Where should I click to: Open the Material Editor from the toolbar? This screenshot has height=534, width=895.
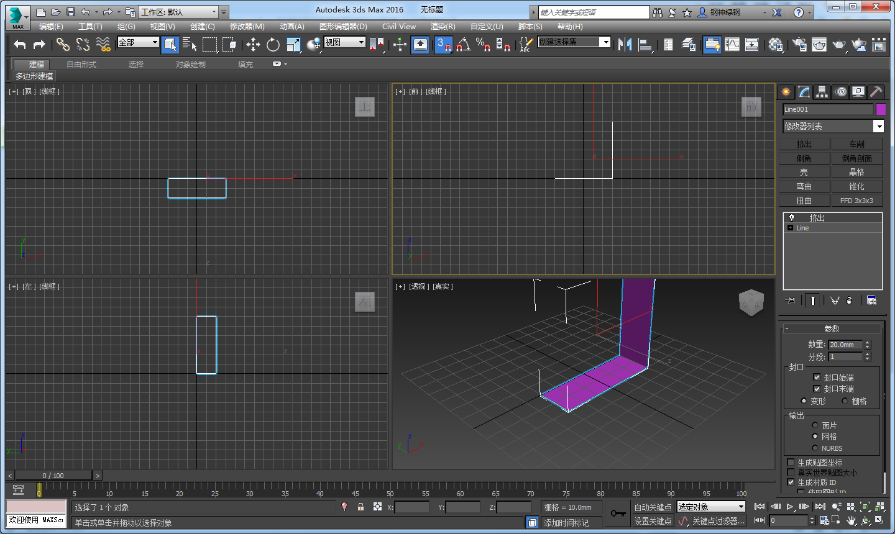click(x=774, y=44)
